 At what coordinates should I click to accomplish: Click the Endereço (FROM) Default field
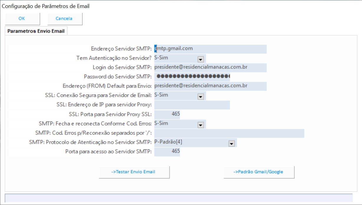(x=210, y=86)
